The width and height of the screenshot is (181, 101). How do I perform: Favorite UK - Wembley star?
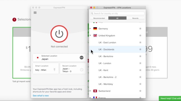tap(140, 84)
